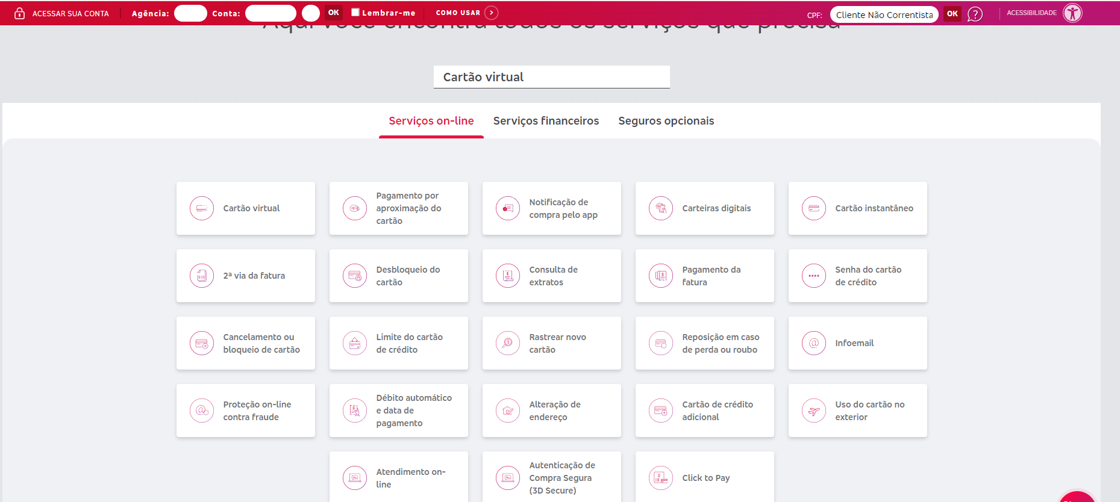Image resolution: width=1120 pixels, height=502 pixels.
Task: Expand the Como Usar arrow
Action: [492, 13]
